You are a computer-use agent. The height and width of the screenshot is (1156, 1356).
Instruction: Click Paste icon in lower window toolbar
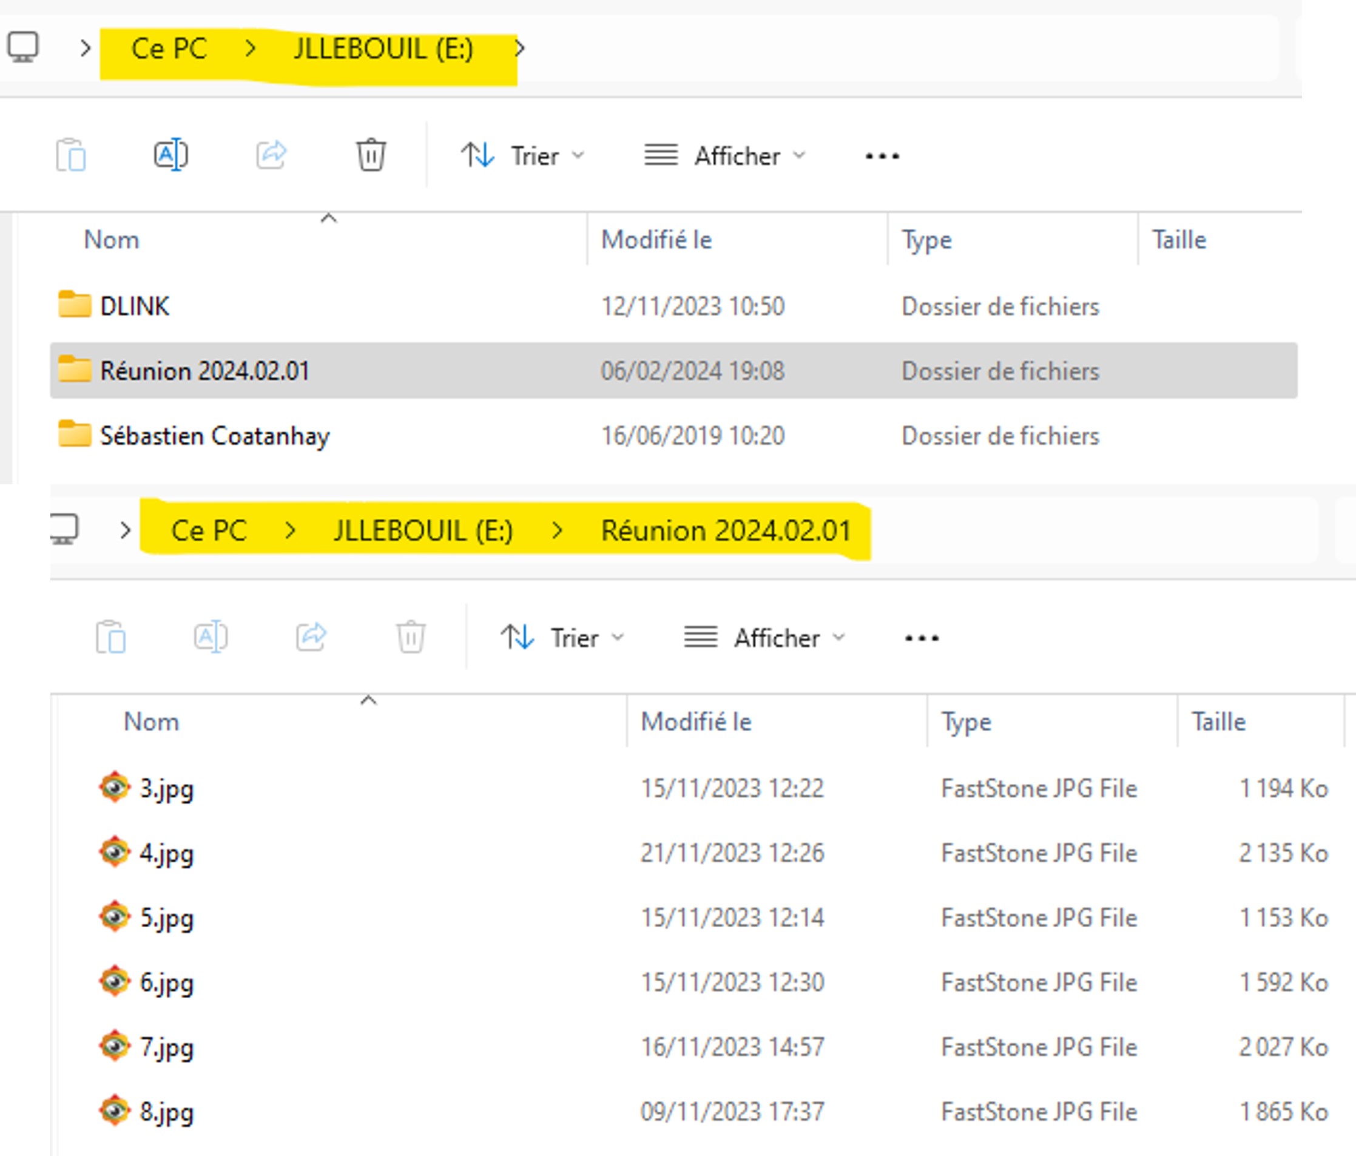tap(110, 637)
